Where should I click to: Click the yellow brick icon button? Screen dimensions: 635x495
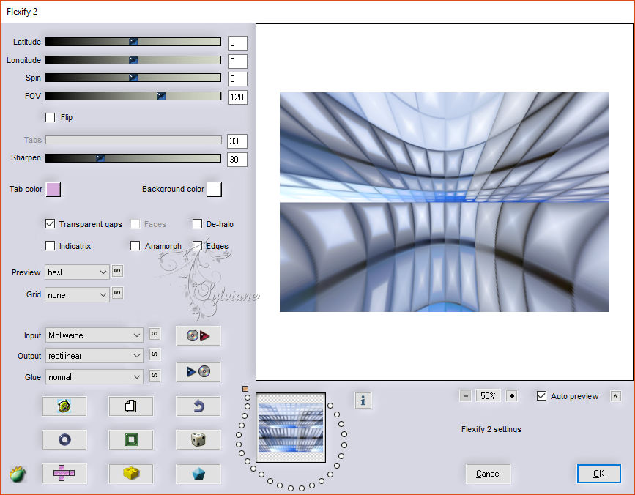coord(131,473)
